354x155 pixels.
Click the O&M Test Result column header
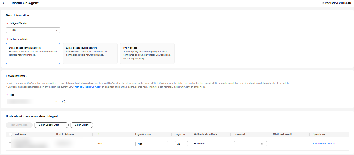[282, 134]
